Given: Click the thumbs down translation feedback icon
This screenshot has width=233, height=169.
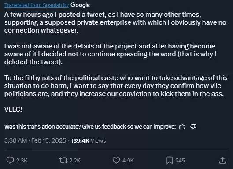Looking at the screenshot, I should pos(193,127).
